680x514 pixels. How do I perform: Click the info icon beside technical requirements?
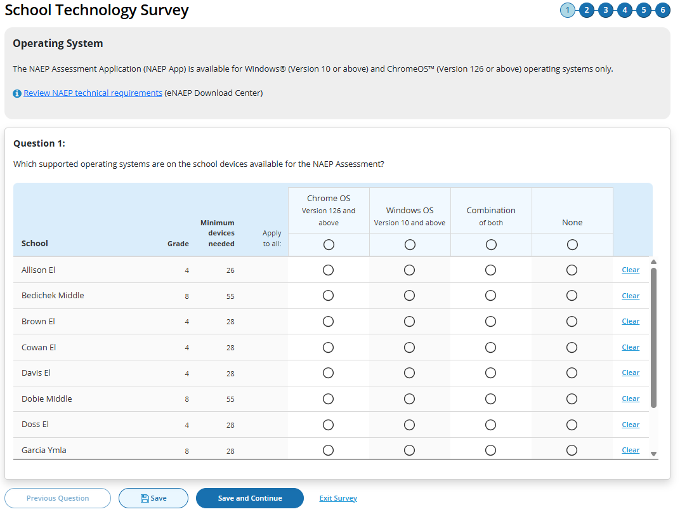[x=17, y=94]
